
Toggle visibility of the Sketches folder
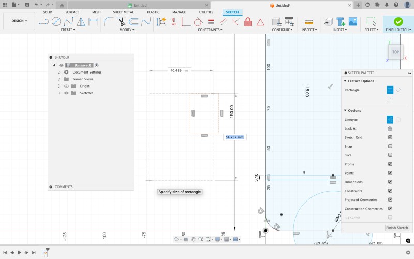coord(66,93)
